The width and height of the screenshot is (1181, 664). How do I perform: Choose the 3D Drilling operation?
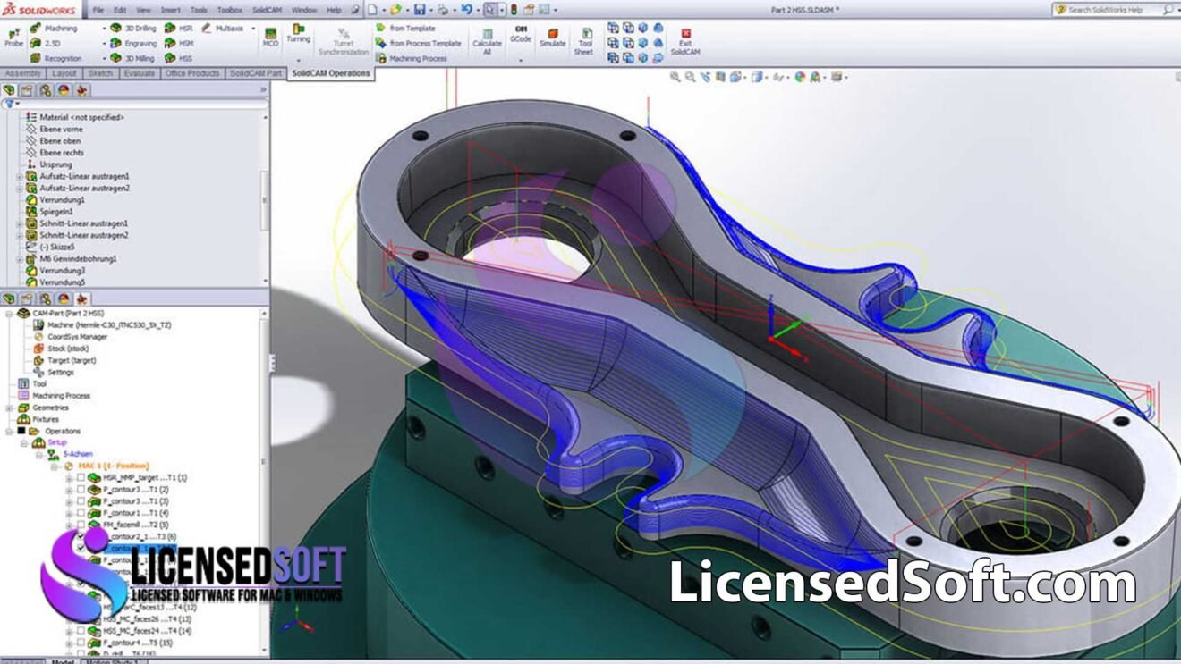(x=133, y=29)
